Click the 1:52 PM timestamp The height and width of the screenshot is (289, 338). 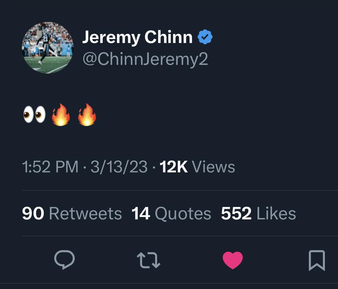pyautogui.click(x=50, y=167)
